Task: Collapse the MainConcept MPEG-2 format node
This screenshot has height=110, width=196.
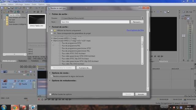Action: (x=52, y=41)
